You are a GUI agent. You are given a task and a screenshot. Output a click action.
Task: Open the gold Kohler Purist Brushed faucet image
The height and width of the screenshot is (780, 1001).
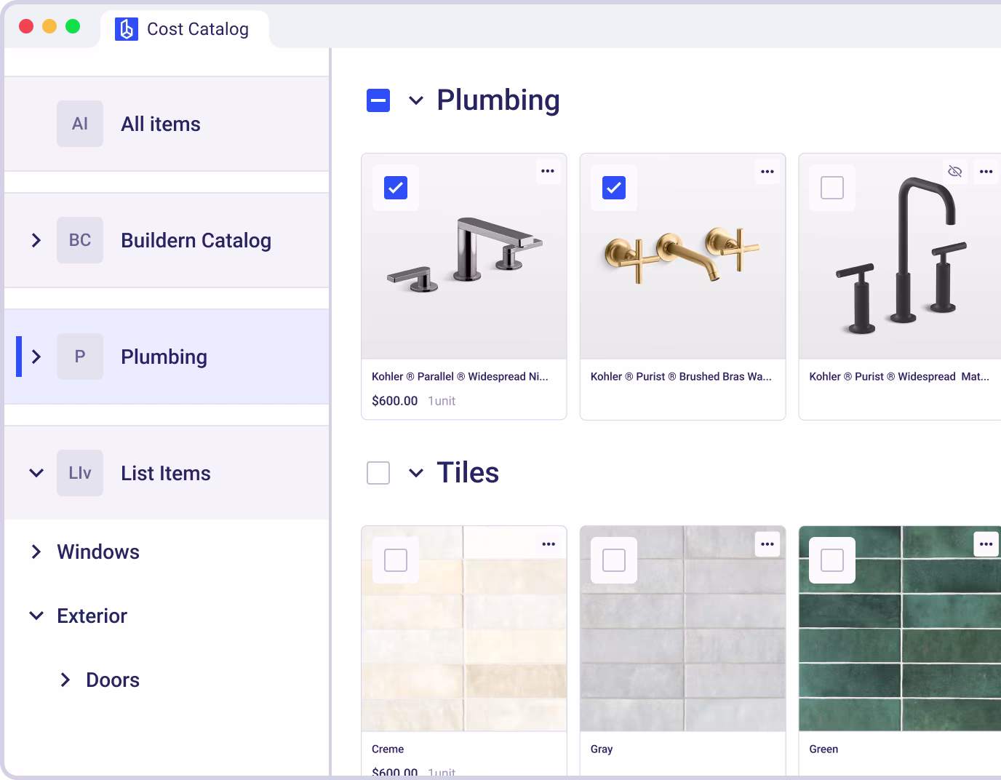[682, 256]
